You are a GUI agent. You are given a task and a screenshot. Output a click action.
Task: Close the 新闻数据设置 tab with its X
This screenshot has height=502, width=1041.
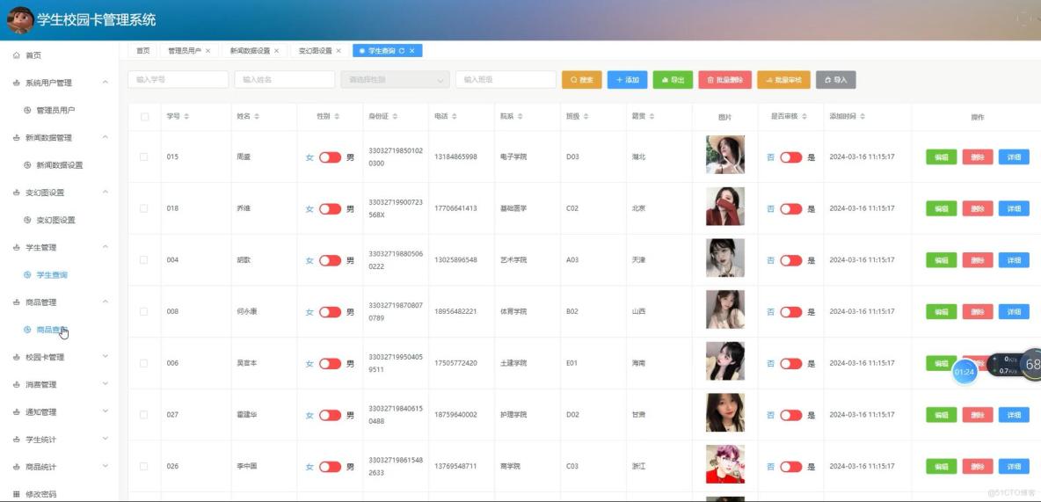276,50
